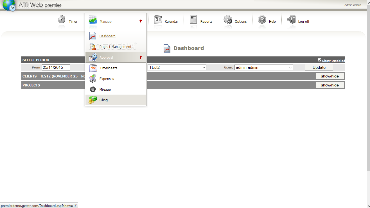
Task: Click the Calendar icon in toolbar
Action: pyautogui.click(x=158, y=19)
